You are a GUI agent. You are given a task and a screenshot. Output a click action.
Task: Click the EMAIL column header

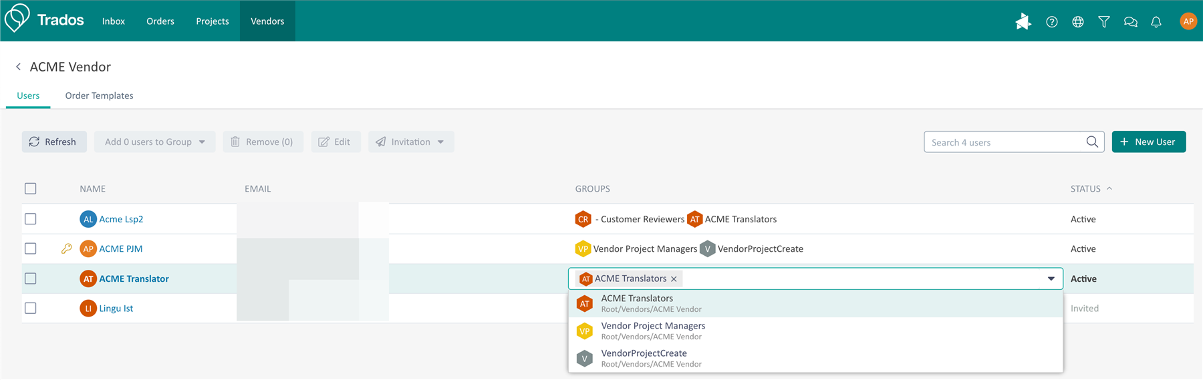(258, 189)
